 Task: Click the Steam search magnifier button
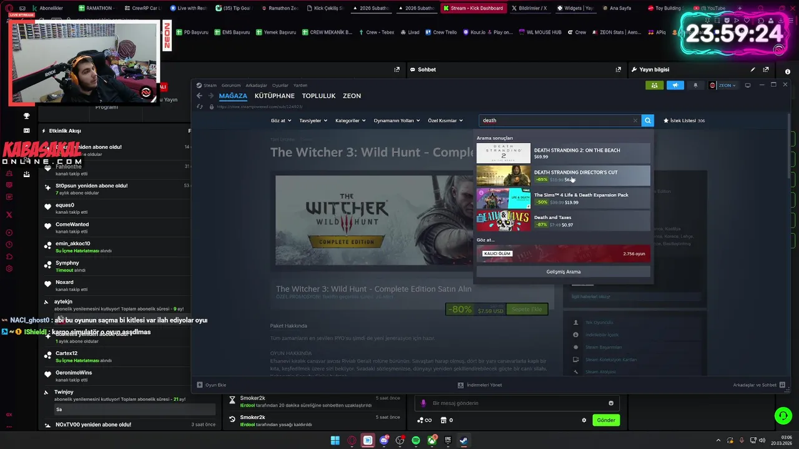pyautogui.click(x=648, y=120)
